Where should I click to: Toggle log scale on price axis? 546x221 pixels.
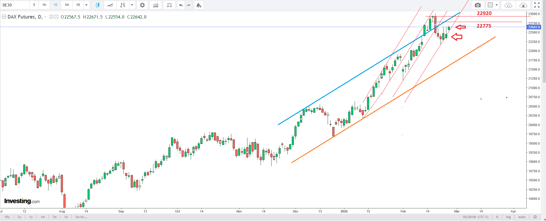coord(508,217)
